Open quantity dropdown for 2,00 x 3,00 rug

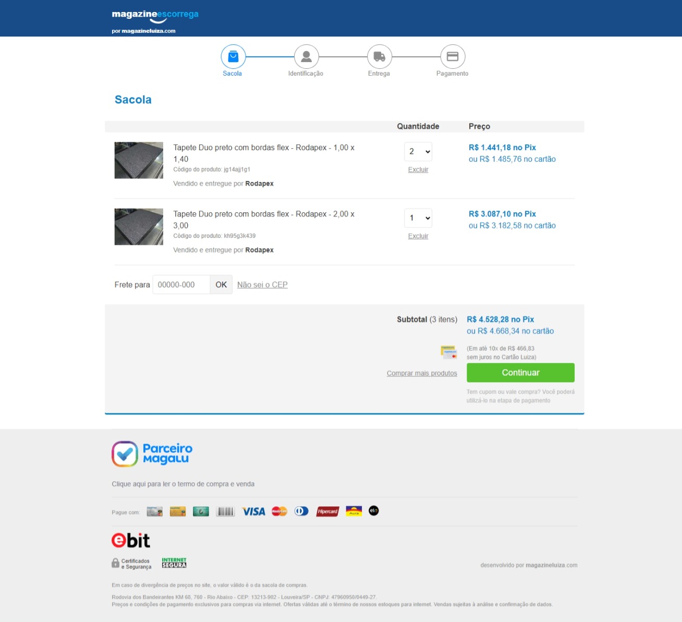pos(418,218)
